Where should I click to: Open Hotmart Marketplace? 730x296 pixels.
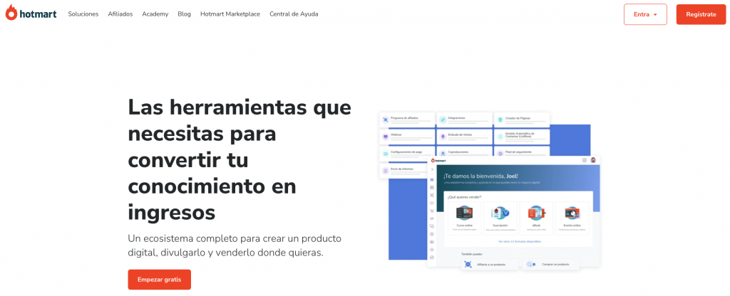click(230, 14)
